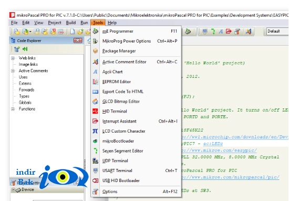The height and width of the screenshot is (201, 289).
Task: Click the Expand All tree icon in Code Explorer
Action: [17, 49]
